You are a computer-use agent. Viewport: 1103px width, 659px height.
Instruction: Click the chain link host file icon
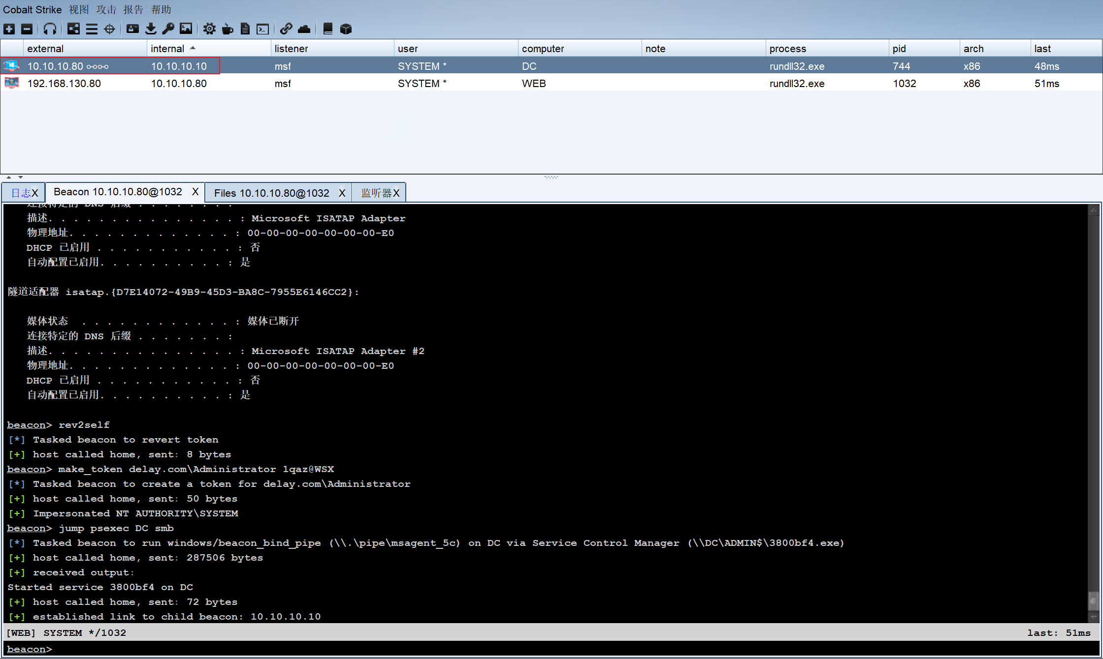click(x=286, y=29)
